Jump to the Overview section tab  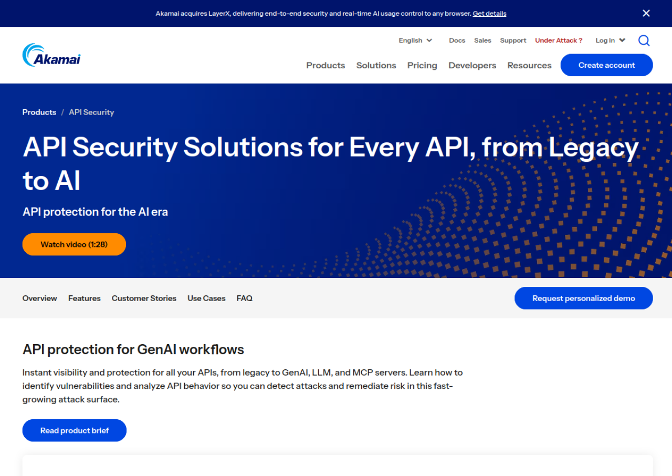[40, 298]
